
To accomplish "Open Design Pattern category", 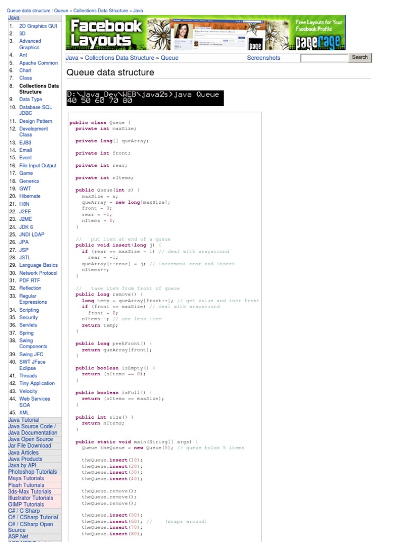I will (x=35, y=121).
